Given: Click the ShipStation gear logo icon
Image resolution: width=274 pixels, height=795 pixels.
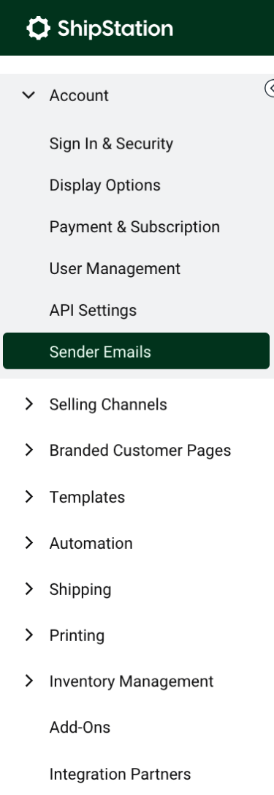Looking at the screenshot, I should pyautogui.click(x=39, y=28).
